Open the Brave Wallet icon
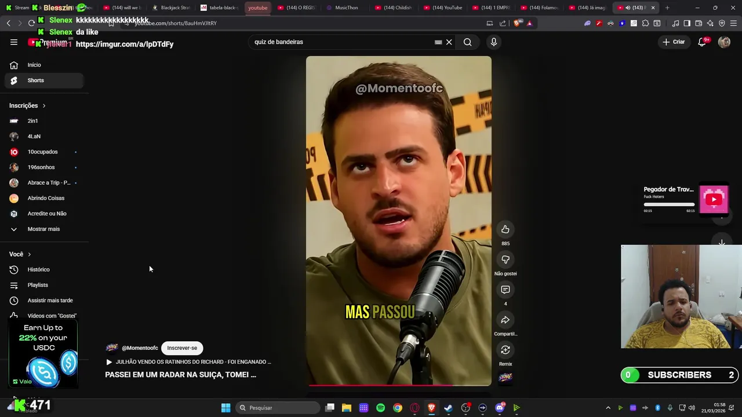The image size is (742, 417). (699, 23)
